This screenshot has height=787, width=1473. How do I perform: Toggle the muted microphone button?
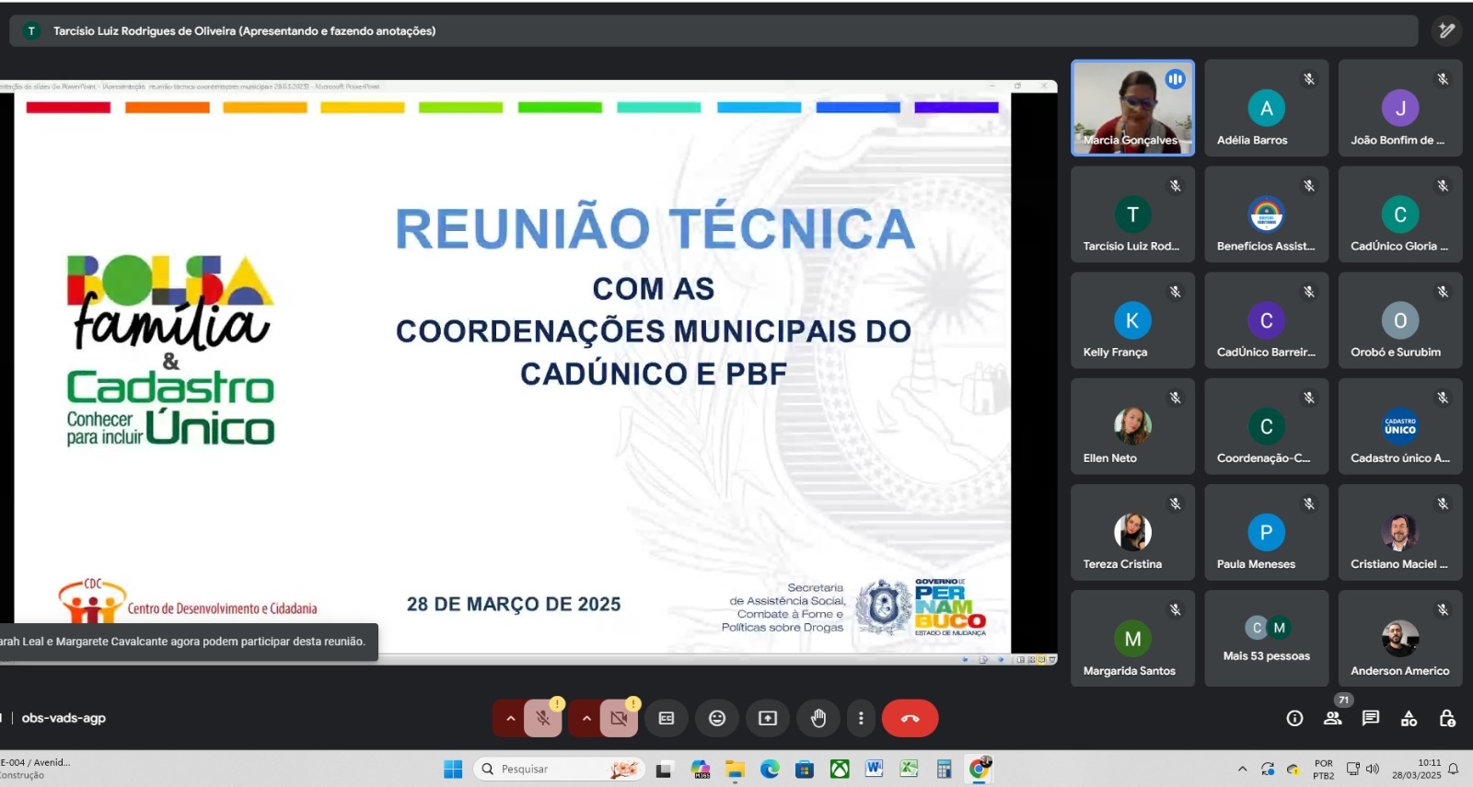pyautogui.click(x=543, y=719)
